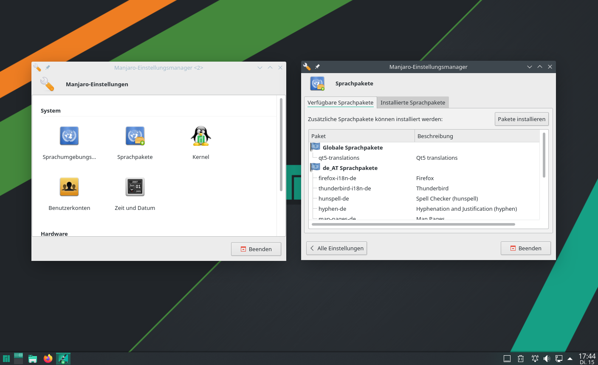Pin the Sprachpakete window on top
This screenshot has width=598, height=365.
tap(316, 66)
